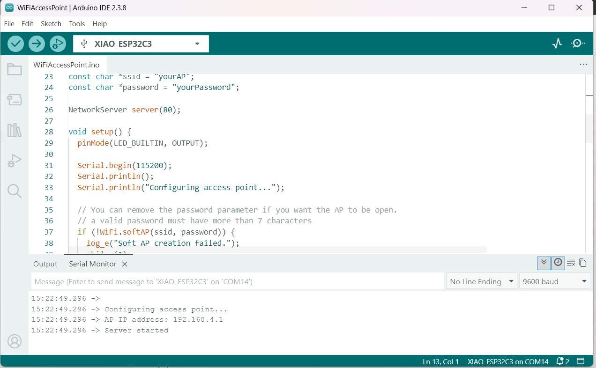Open the Sketch menu

tap(51, 23)
